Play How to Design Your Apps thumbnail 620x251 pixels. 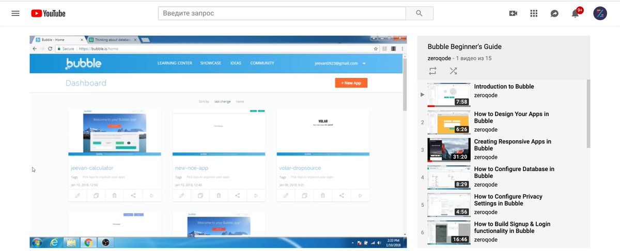[449, 122]
